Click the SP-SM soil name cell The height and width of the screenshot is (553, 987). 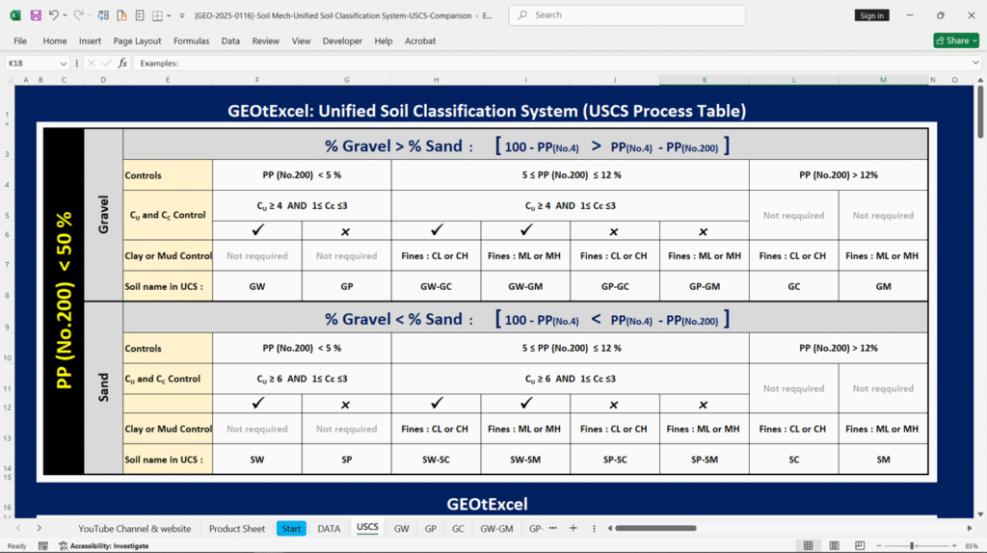[x=705, y=460]
